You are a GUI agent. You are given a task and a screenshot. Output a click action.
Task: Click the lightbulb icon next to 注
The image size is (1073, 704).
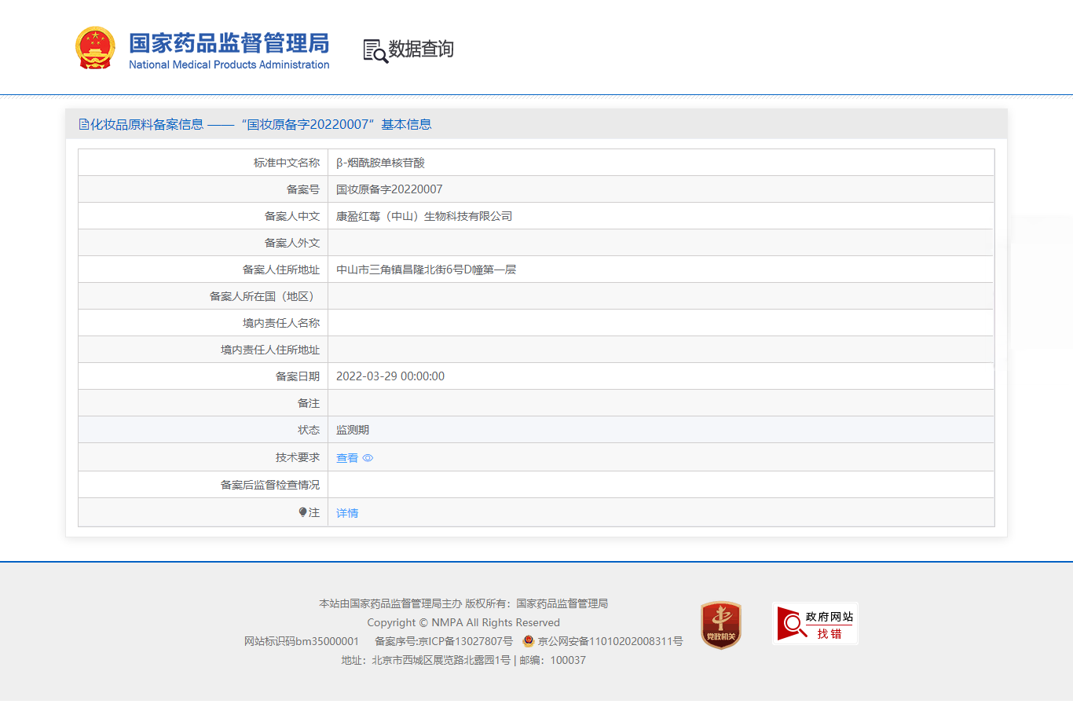pyautogui.click(x=302, y=512)
